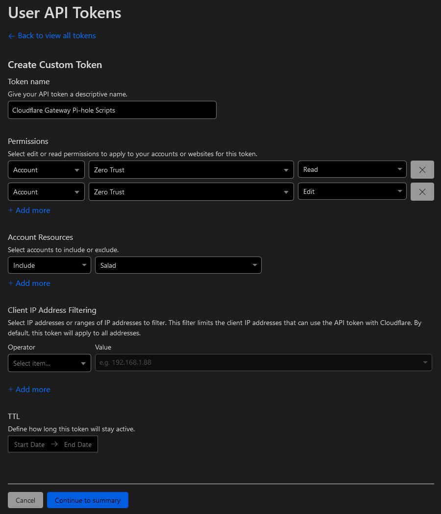Edit the Token name input field
441x514 pixels.
coord(112,110)
